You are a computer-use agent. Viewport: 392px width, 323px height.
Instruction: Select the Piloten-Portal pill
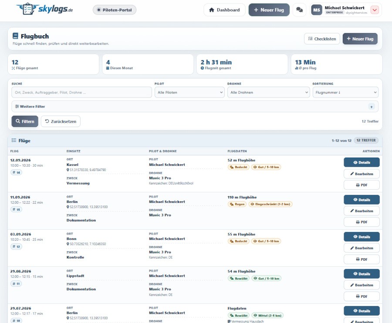point(115,10)
